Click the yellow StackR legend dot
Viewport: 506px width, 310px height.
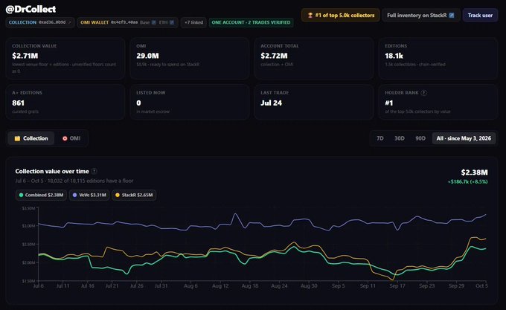coord(118,195)
